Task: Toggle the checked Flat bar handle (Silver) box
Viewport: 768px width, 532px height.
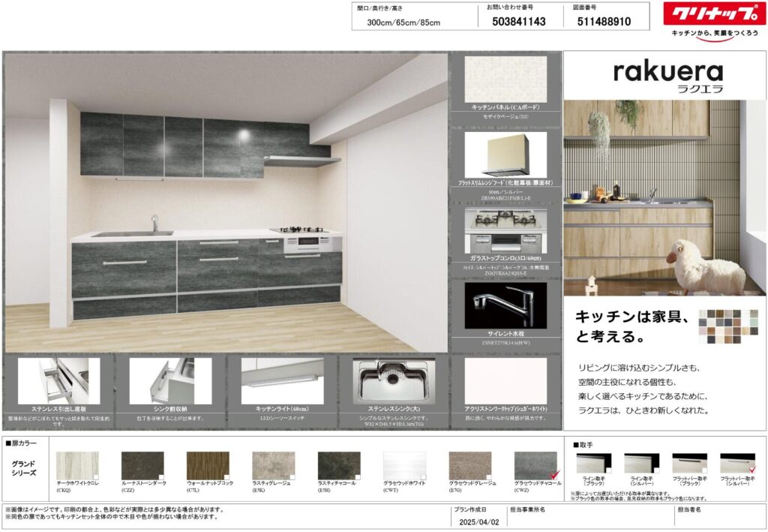Action: coord(751,470)
